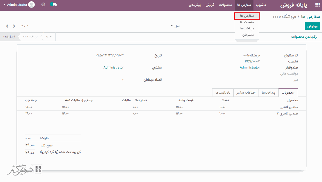Select مشتریان from dropdown menu
This screenshot has width=322, height=182.
coord(248,35)
